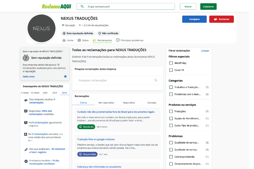Click magnifier icon in Pesquisar reclamações field
Viewport: 254px width, 169px height.
point(156,80)
